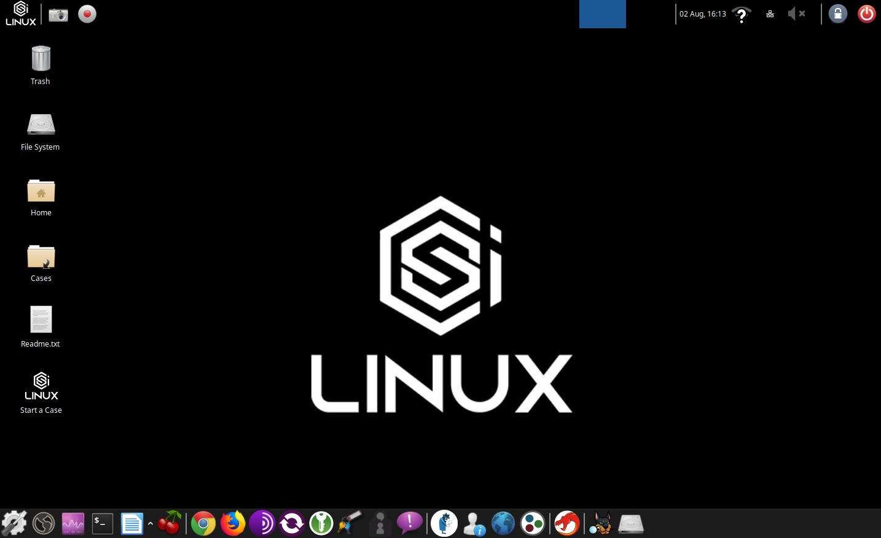The image size is (881, 538).
Task: Launch Google Chrome from the dock
Action: click(x=203, y=523)
